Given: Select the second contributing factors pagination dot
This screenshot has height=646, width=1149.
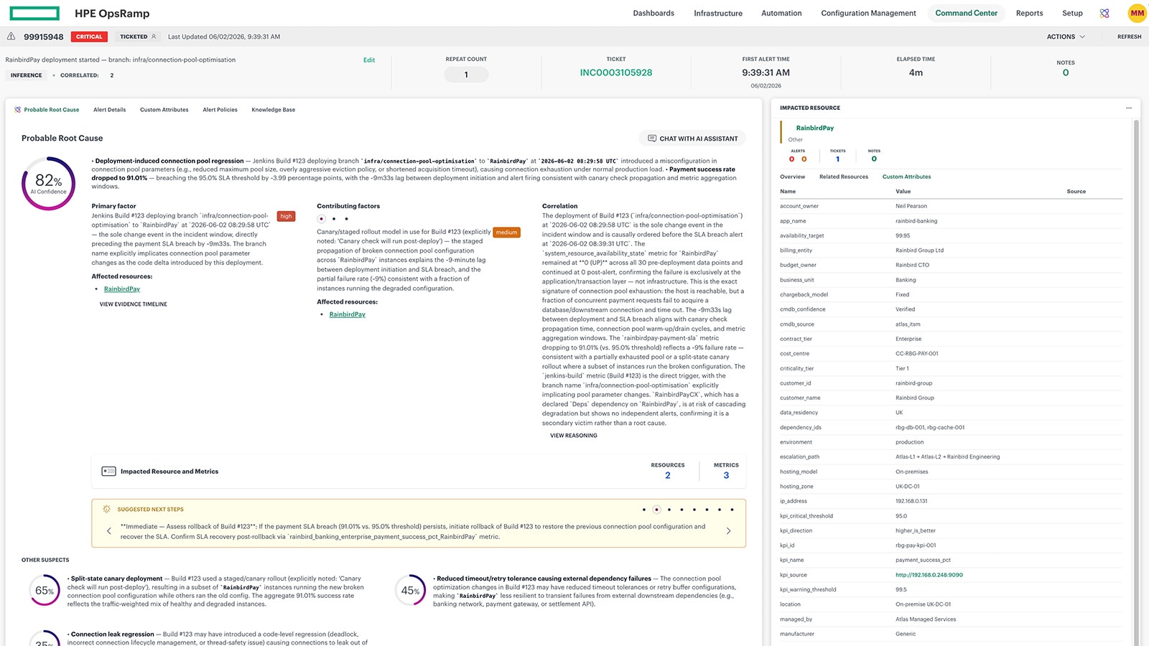Looking at the screenshot, I should [x=334, y=219].
